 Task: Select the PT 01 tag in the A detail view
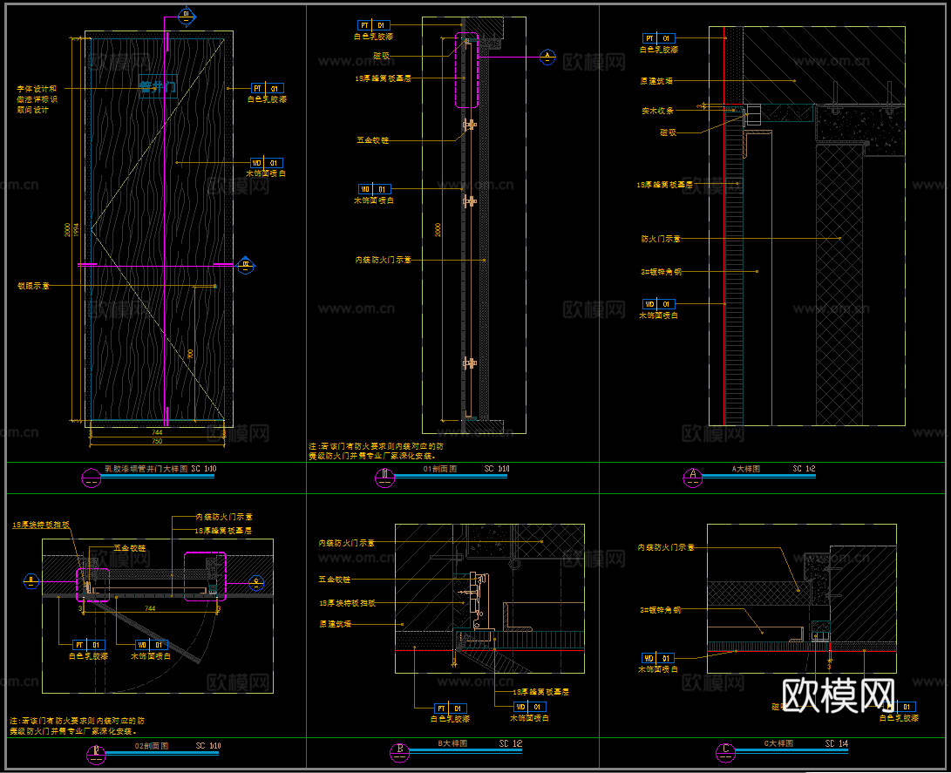coord(659,38)
